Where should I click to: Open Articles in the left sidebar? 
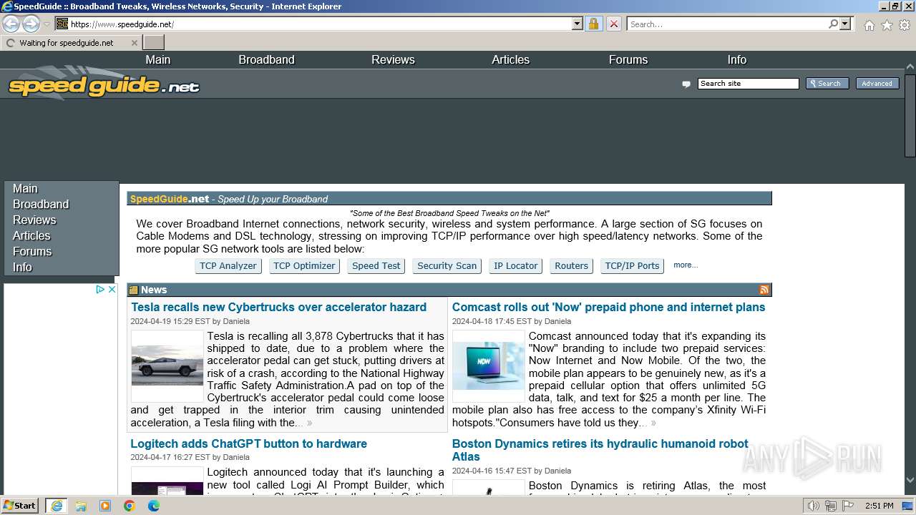31,236
